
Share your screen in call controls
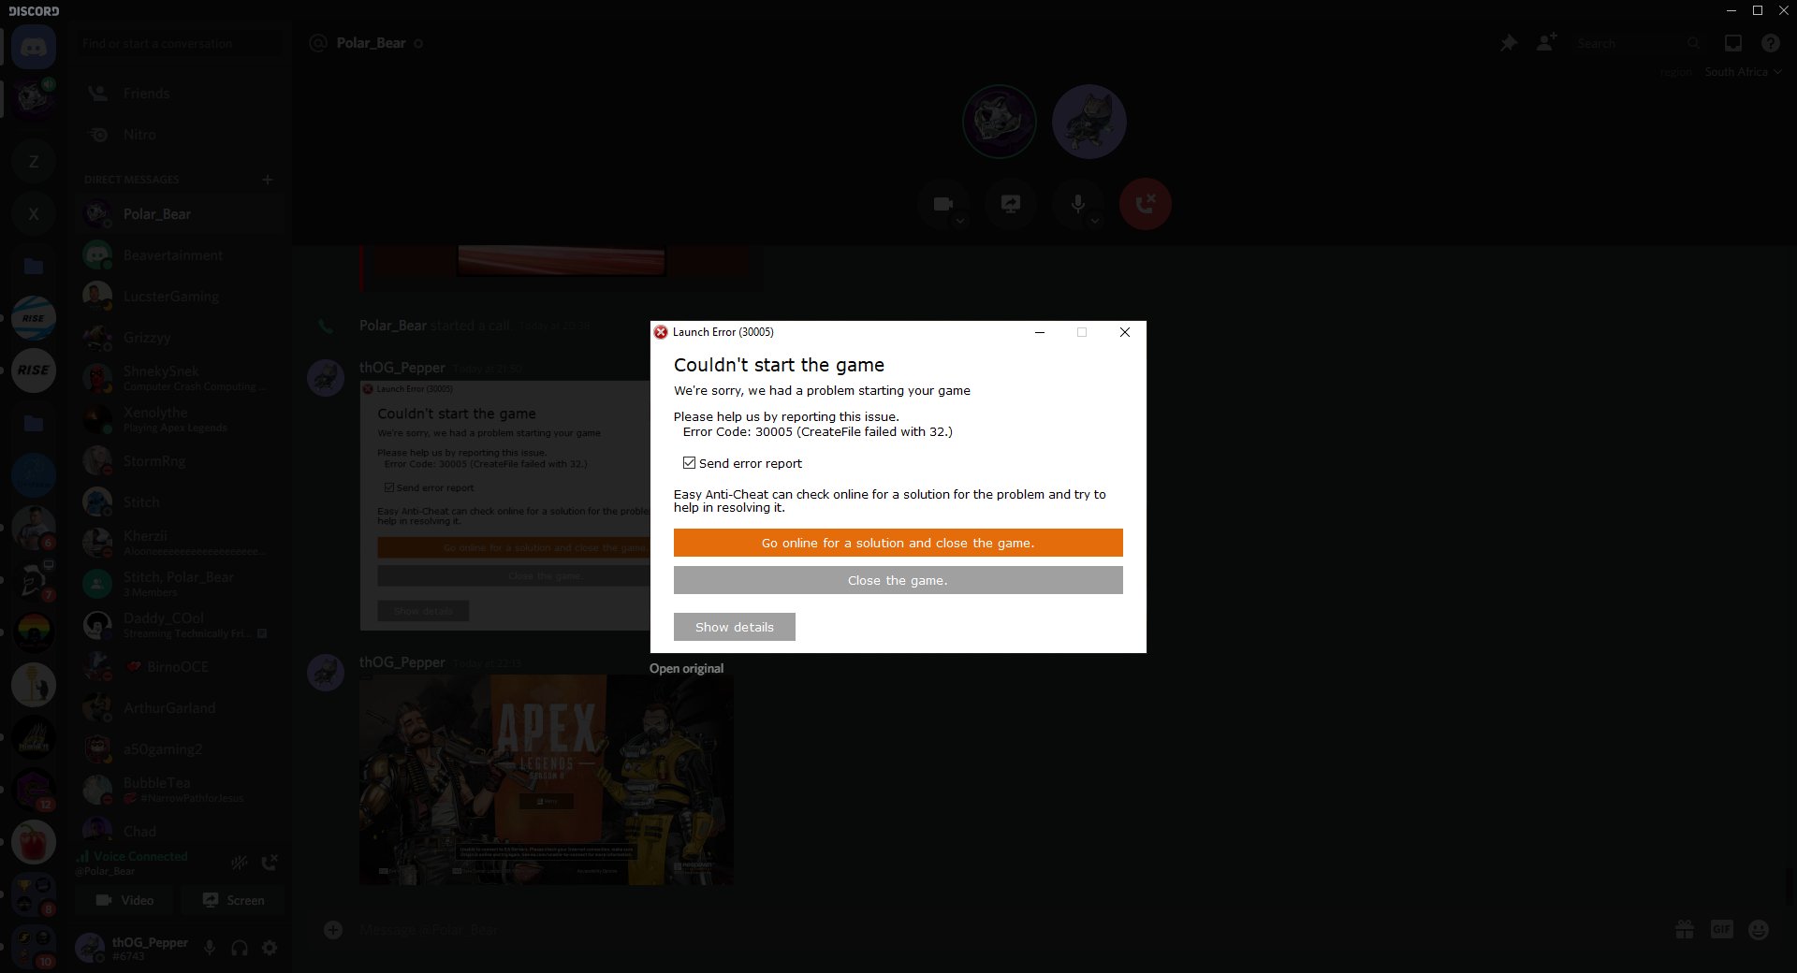[x=1011, y=204]
